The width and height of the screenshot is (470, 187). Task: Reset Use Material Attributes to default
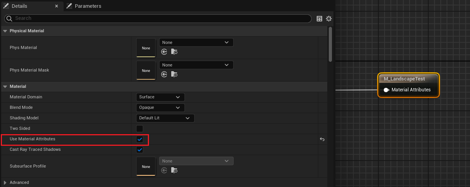[322, 139]
